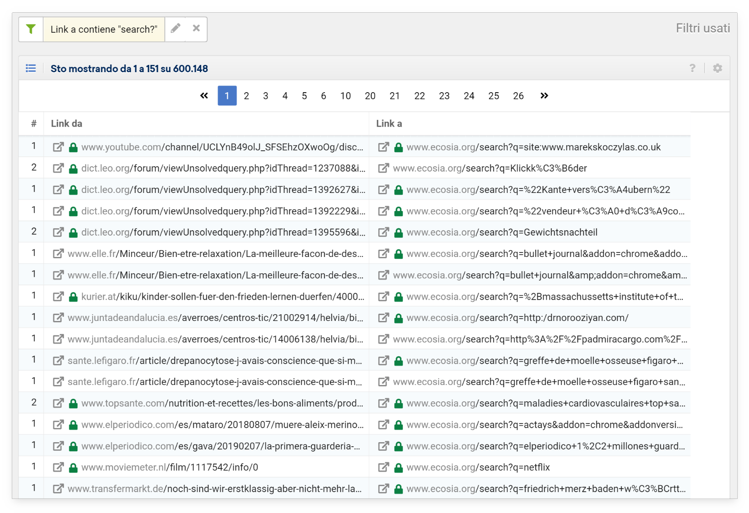The image size is (749, 513).
Task: Go to page 4
Action: pyautogui.click(x=285, y=96)
